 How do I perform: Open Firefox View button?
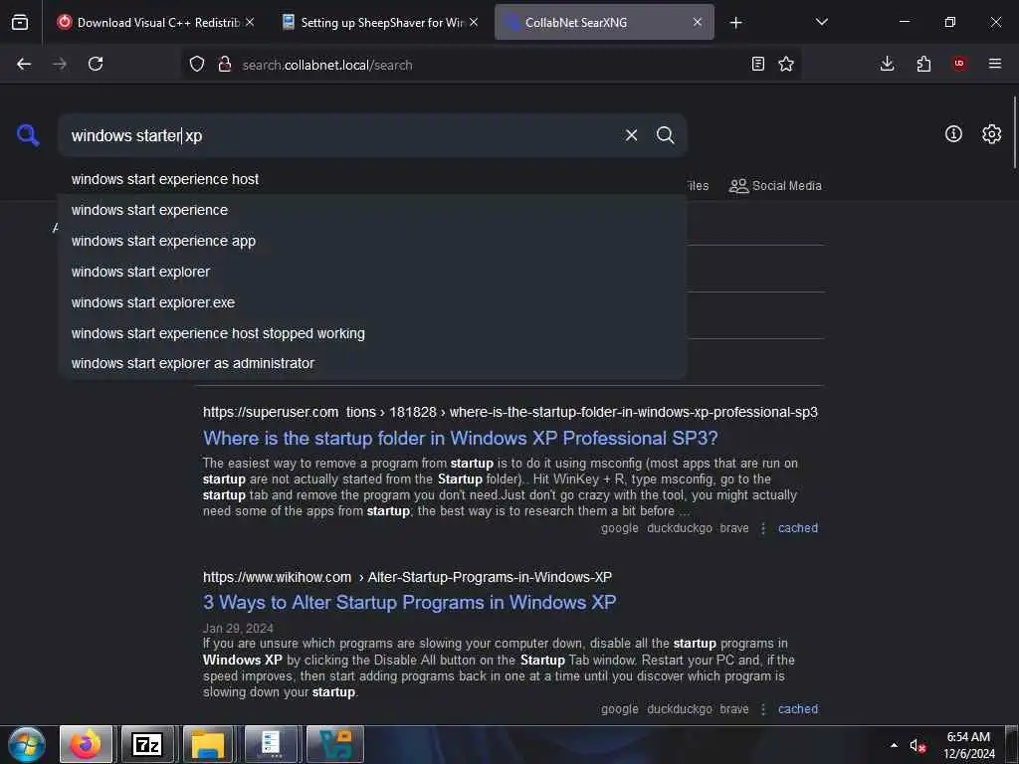(20, 22)
